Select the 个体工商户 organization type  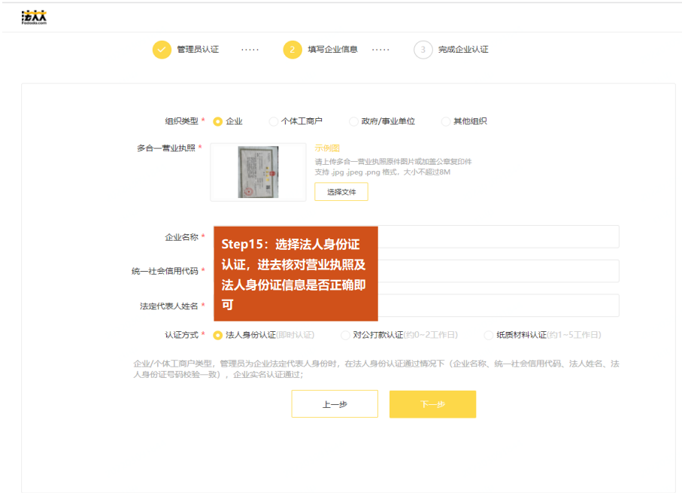[273, 121]
